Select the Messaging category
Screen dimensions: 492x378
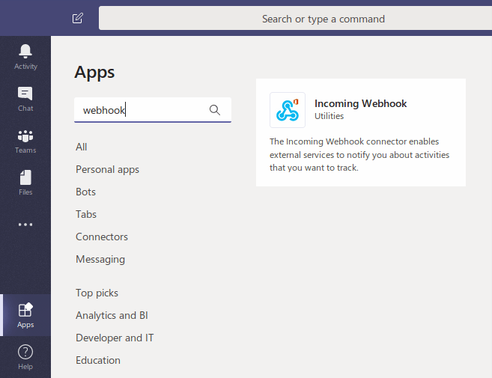pyautogui.click(x=100, y=259)
